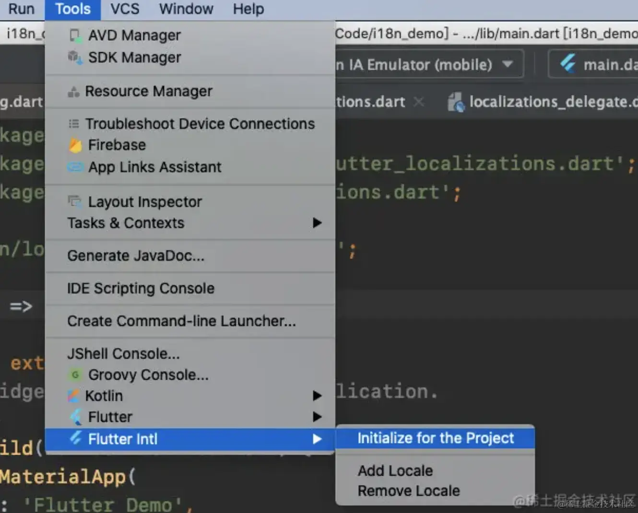The image size is (638, 513).
Task: Click the SDK Manager icon
Action: [x=75, y=58]
